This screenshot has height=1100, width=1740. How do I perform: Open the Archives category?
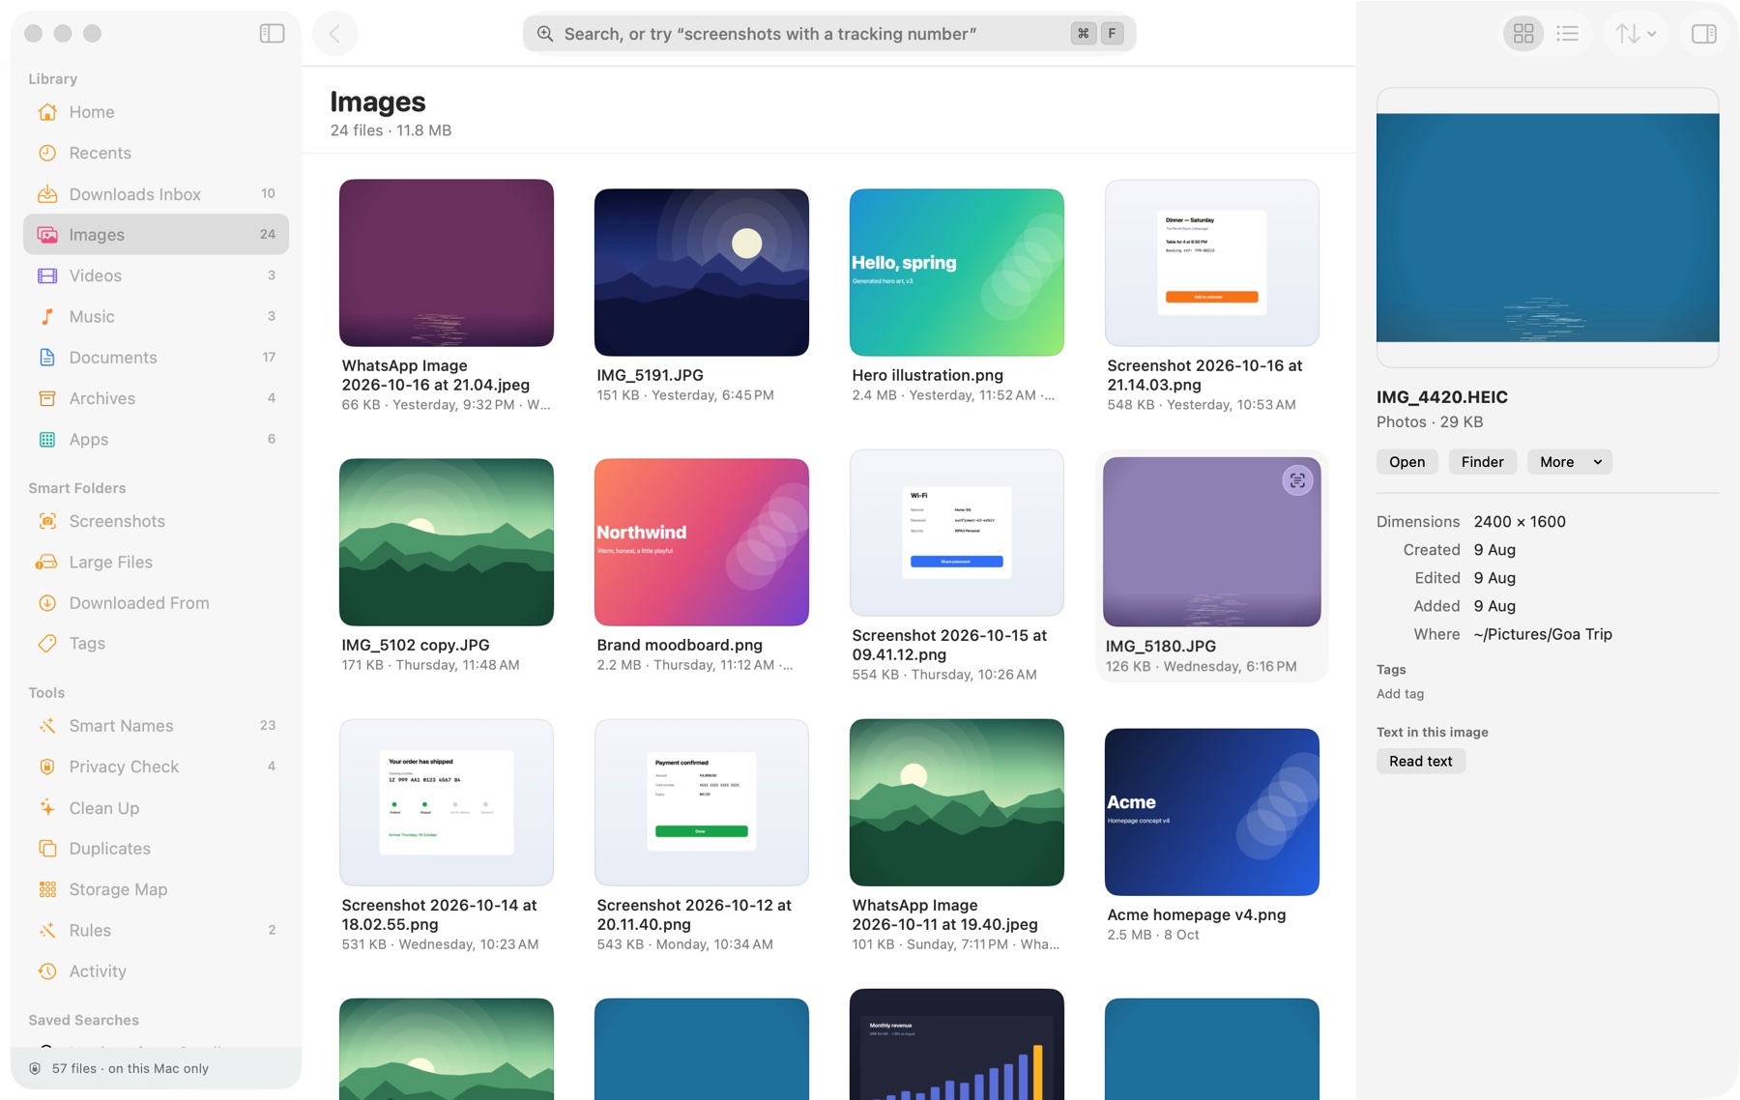click(156, 398)
